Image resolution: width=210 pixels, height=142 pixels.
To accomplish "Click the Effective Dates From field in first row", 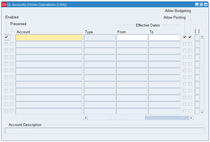I will [132, 37].
